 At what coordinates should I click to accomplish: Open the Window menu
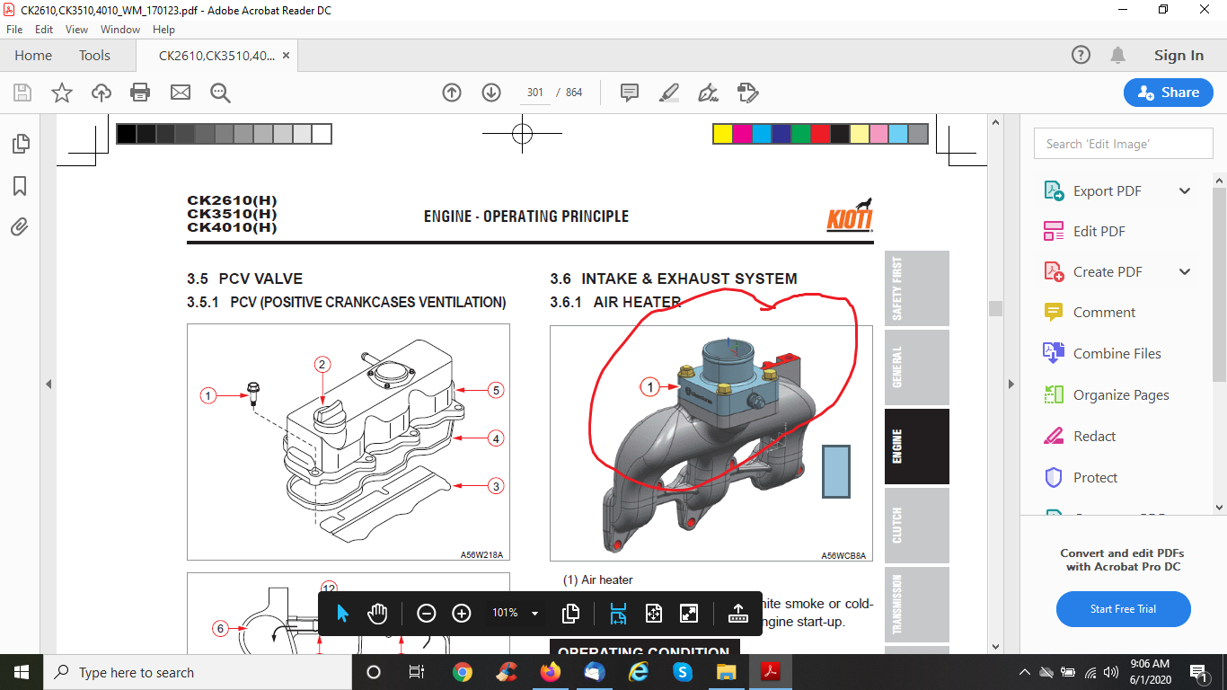point(119,30)
